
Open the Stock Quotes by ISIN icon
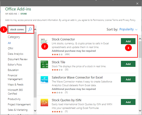[x=44, y=103]
